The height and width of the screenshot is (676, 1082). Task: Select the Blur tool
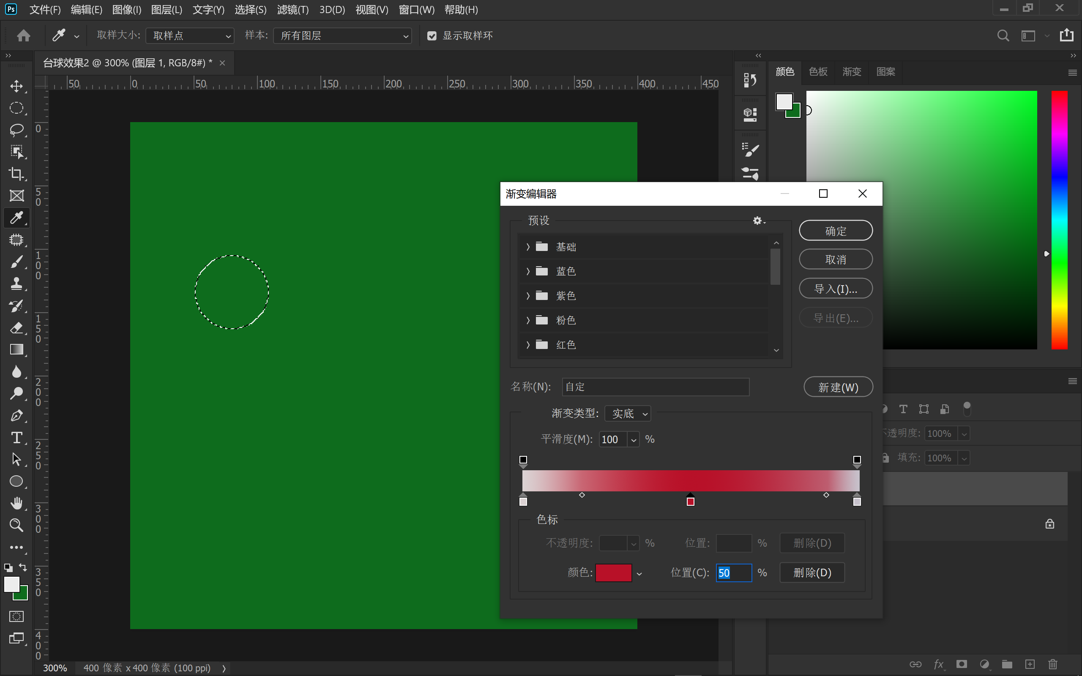[x=16, y=371]
